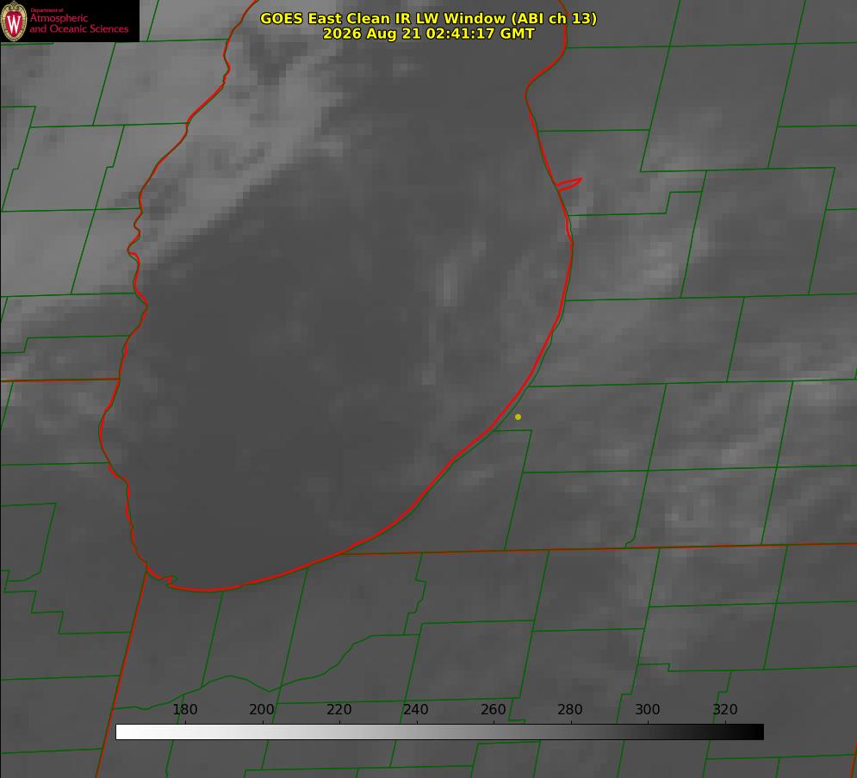The height and width of the screenshot is (778, 857).
Task: Select the 220 value on the colorbar
Action: pyautogui.click(x=338, y=709)
